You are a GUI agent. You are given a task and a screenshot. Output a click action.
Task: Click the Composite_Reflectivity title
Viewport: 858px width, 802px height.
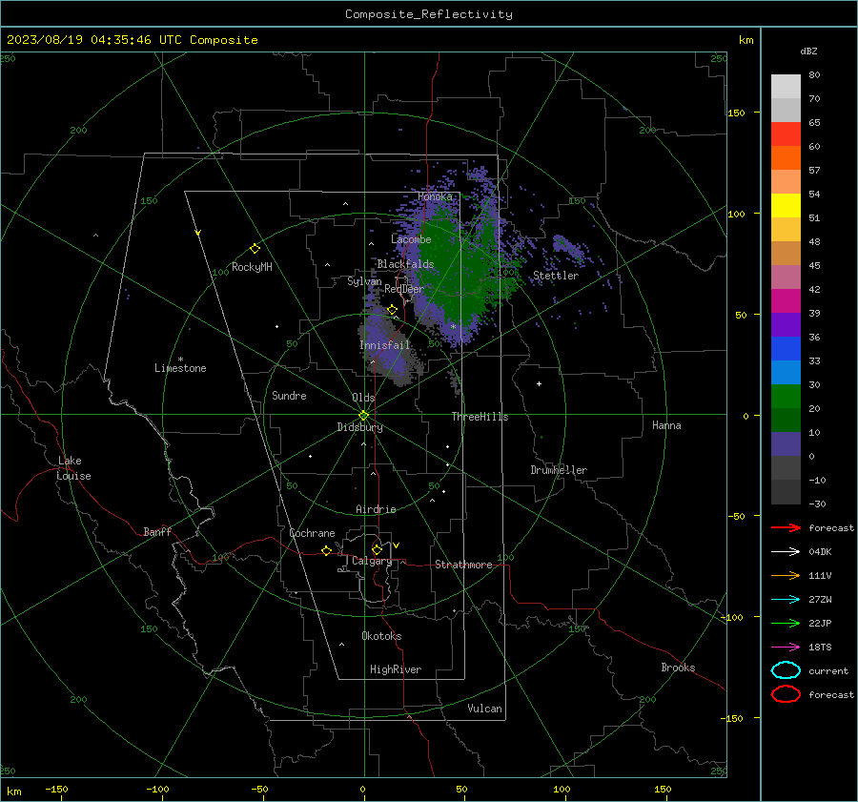click(429, 14)
